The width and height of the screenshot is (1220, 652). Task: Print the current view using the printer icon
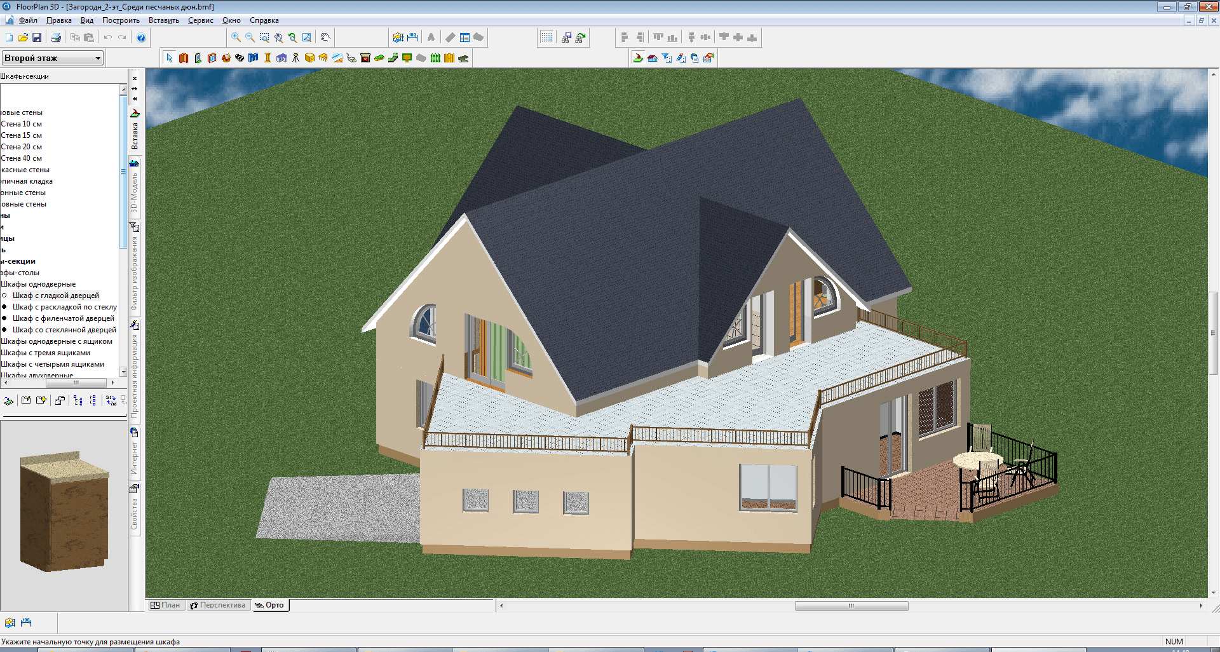[56, 37]
